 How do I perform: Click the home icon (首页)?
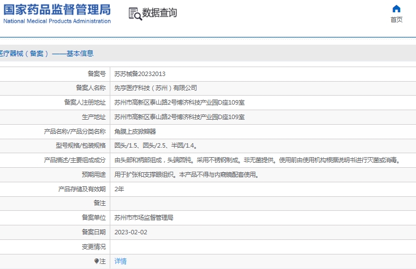click(396, 9)
